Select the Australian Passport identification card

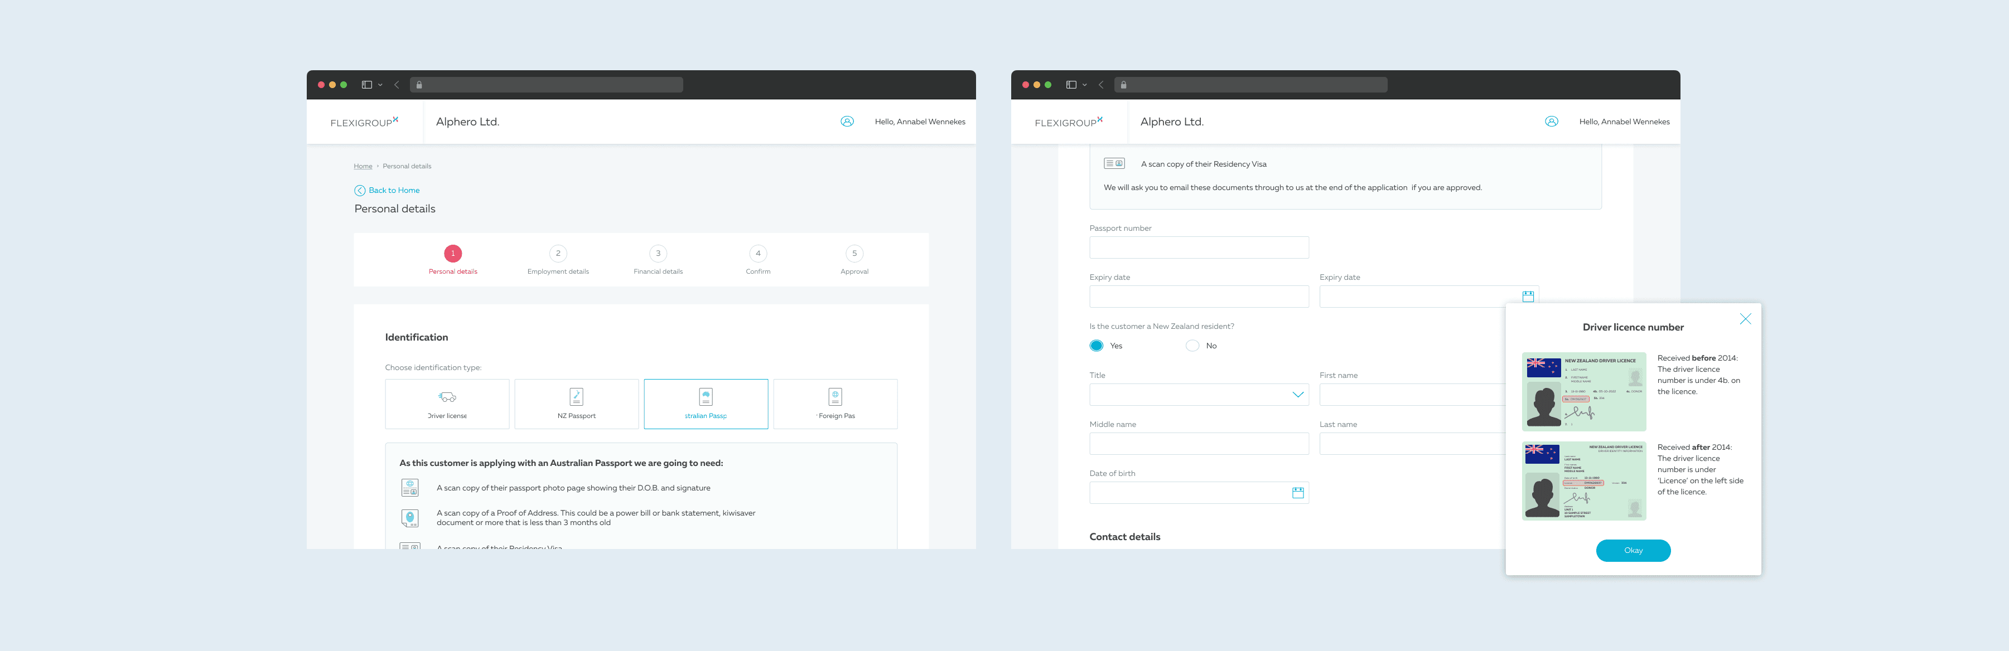706,404
